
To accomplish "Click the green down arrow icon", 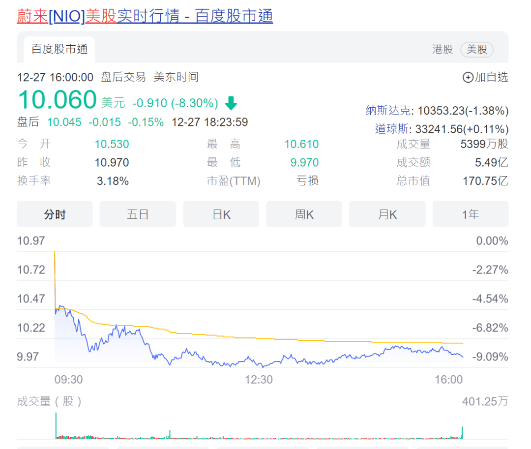I will pyautogui.click(x=231, y=103).
